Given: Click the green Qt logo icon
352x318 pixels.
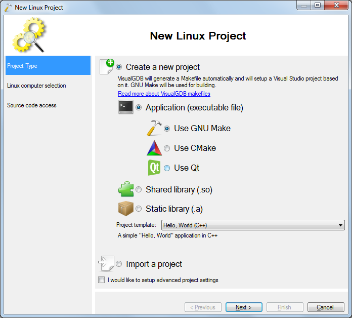Looking at the screenshot, I should 154,168.
